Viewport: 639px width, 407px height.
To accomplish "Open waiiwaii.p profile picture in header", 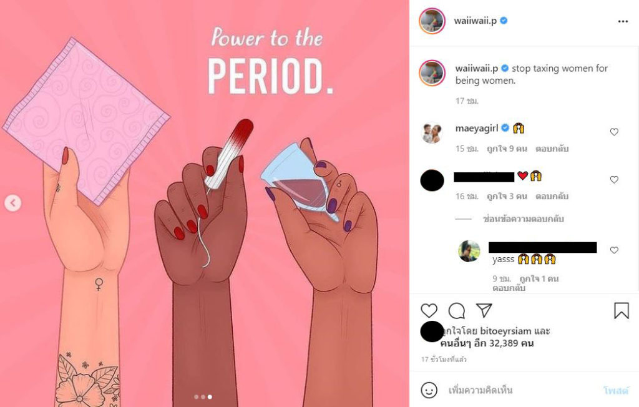I will coord(432,21).
